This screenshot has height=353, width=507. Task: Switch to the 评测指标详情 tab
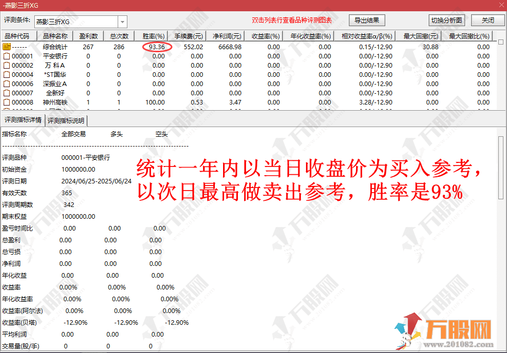tap(23, 120)
